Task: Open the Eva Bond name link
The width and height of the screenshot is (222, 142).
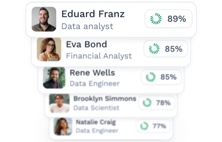Action: tap(86, 44)
